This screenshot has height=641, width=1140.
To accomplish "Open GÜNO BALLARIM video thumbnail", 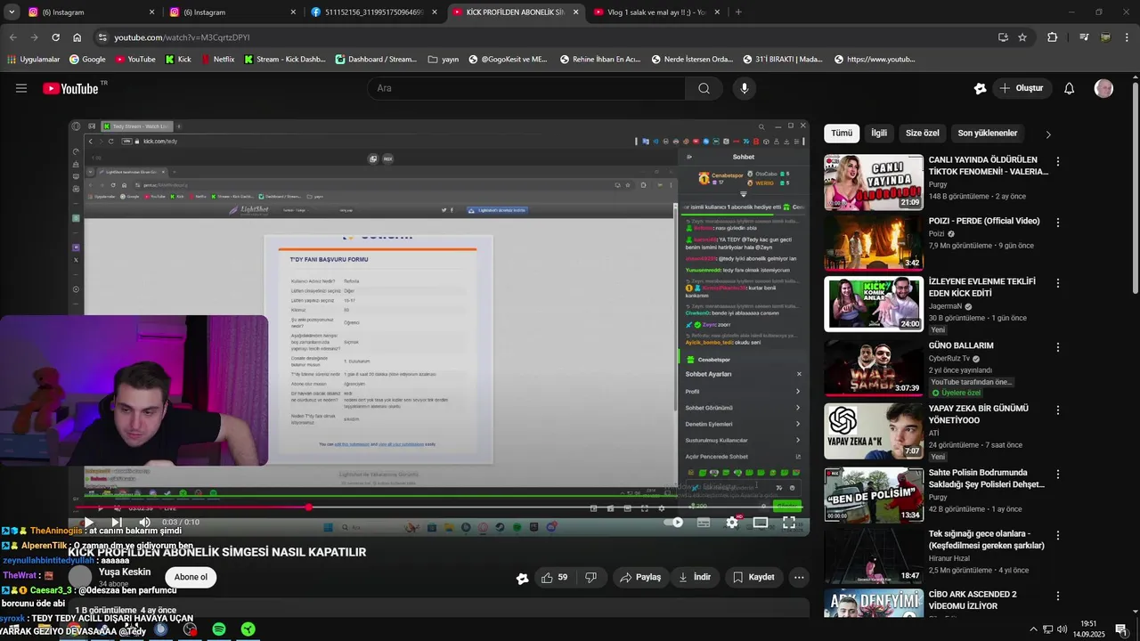I will coord(874,368).
